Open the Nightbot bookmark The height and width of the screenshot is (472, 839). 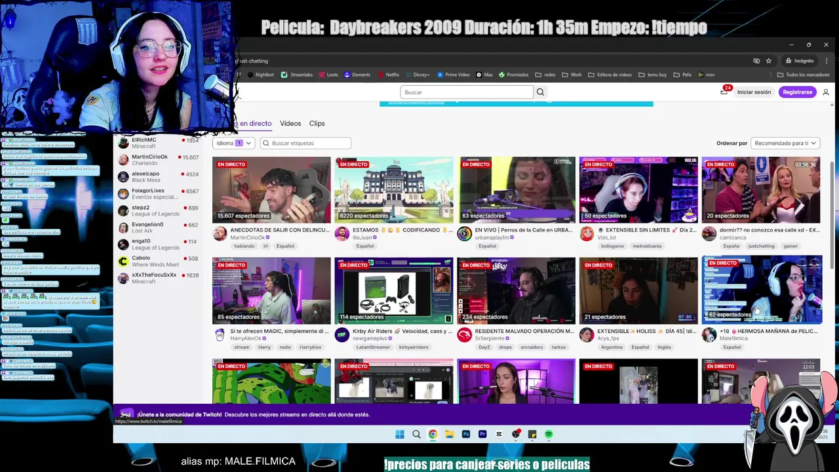point(260,75)
